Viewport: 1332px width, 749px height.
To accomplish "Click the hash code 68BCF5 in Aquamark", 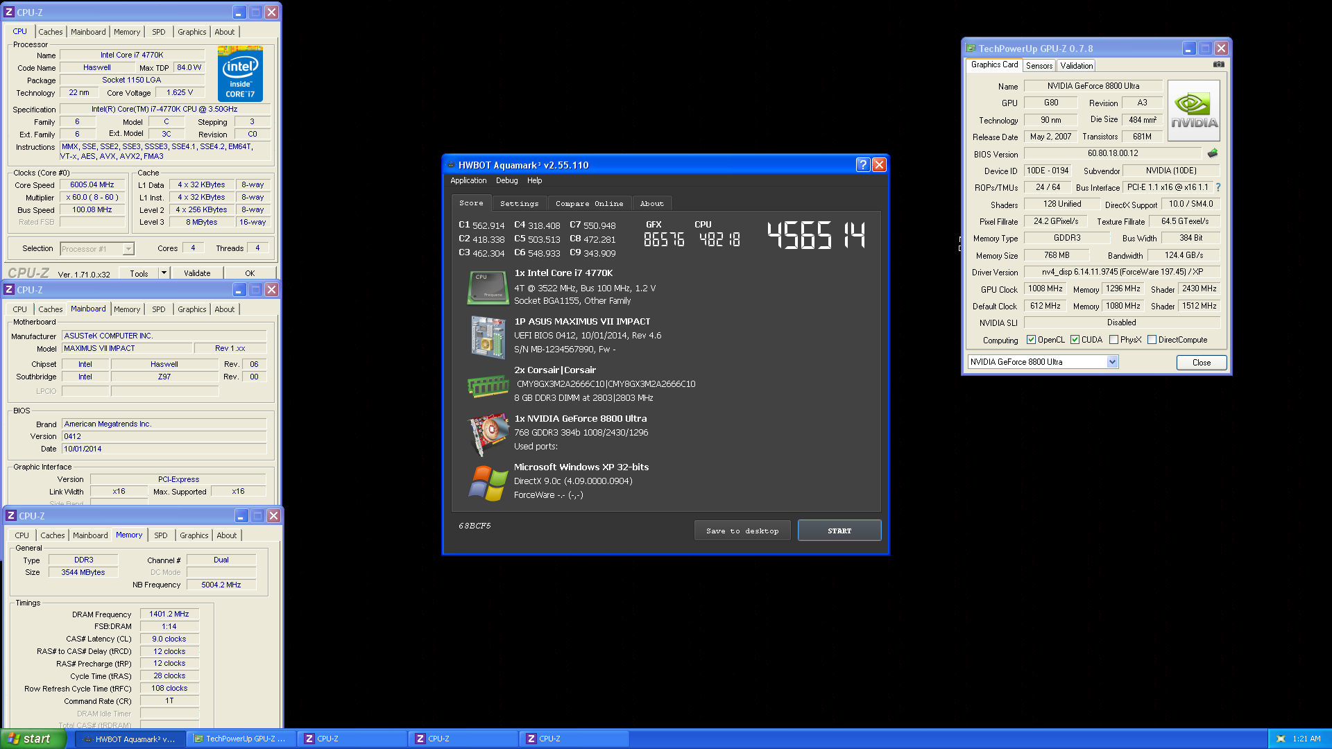I will pyautogui.click(x=475, y=526).
